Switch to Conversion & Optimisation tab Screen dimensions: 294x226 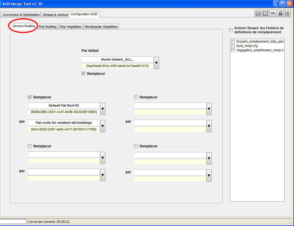click(x=21, y=15)
